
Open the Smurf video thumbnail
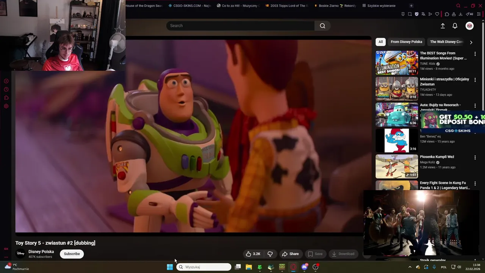(397, 140)
